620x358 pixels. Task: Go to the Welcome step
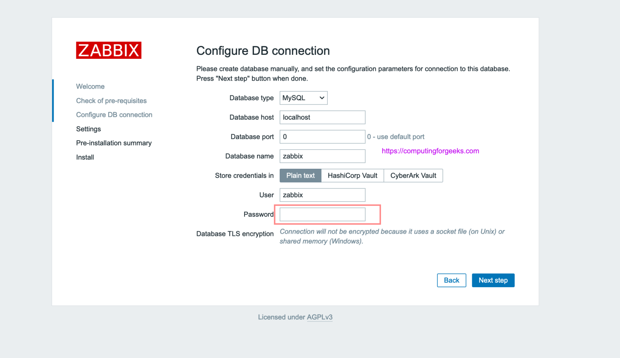coord(90,86)
